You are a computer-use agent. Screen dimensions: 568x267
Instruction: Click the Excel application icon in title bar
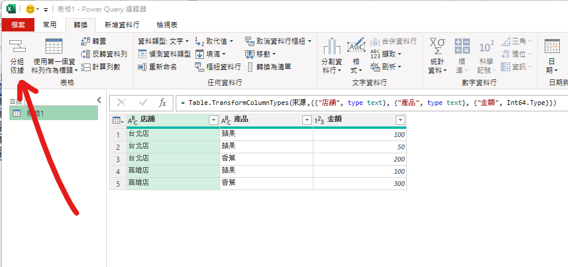pyautogui.click(x=11, y=9)
